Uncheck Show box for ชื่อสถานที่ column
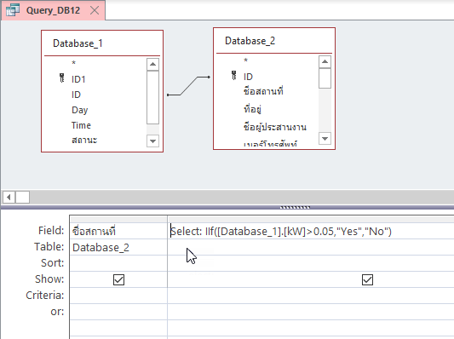Screen dimensions: 454x339 tap(118, 279)
